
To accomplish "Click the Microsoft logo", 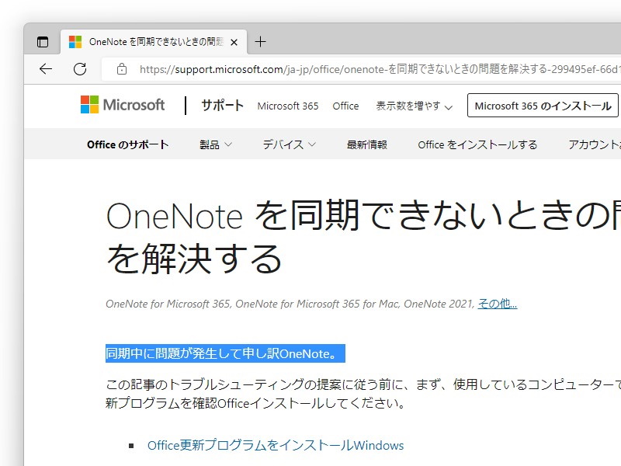I will click(121, 105).
